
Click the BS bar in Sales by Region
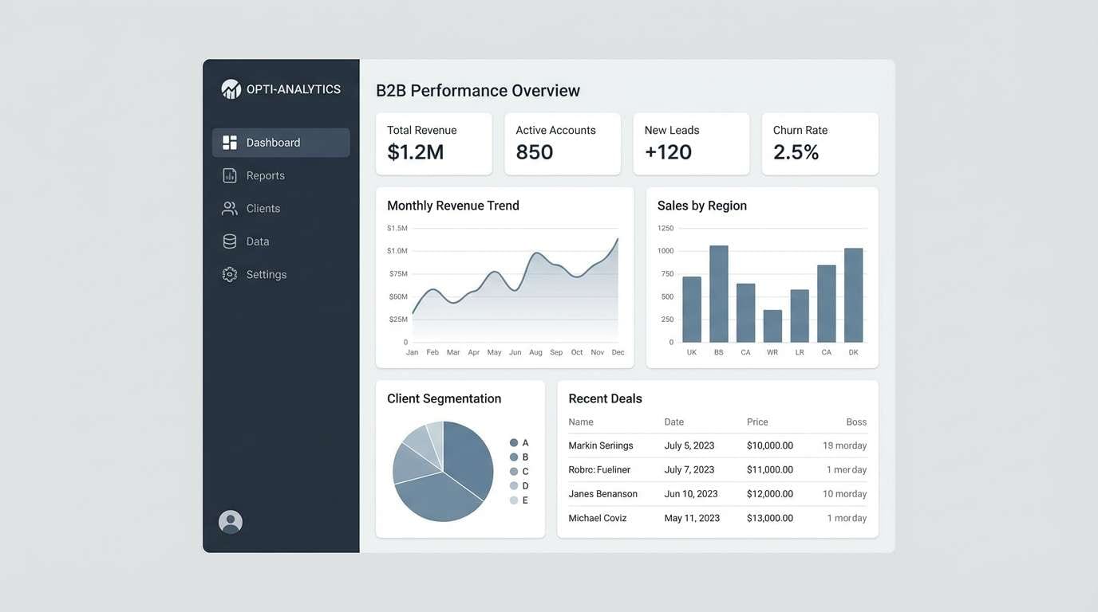(717, 291)
